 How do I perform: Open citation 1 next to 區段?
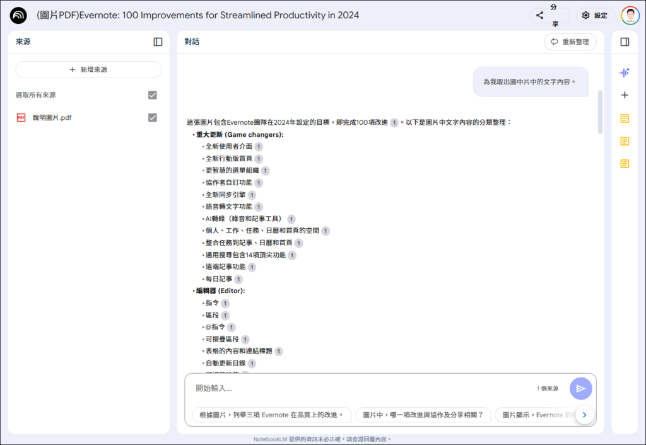pyautogui.click(x=225, y=315)
